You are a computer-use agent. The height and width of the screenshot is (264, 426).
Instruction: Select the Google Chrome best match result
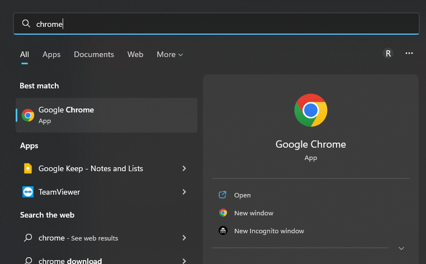point(106,115)
